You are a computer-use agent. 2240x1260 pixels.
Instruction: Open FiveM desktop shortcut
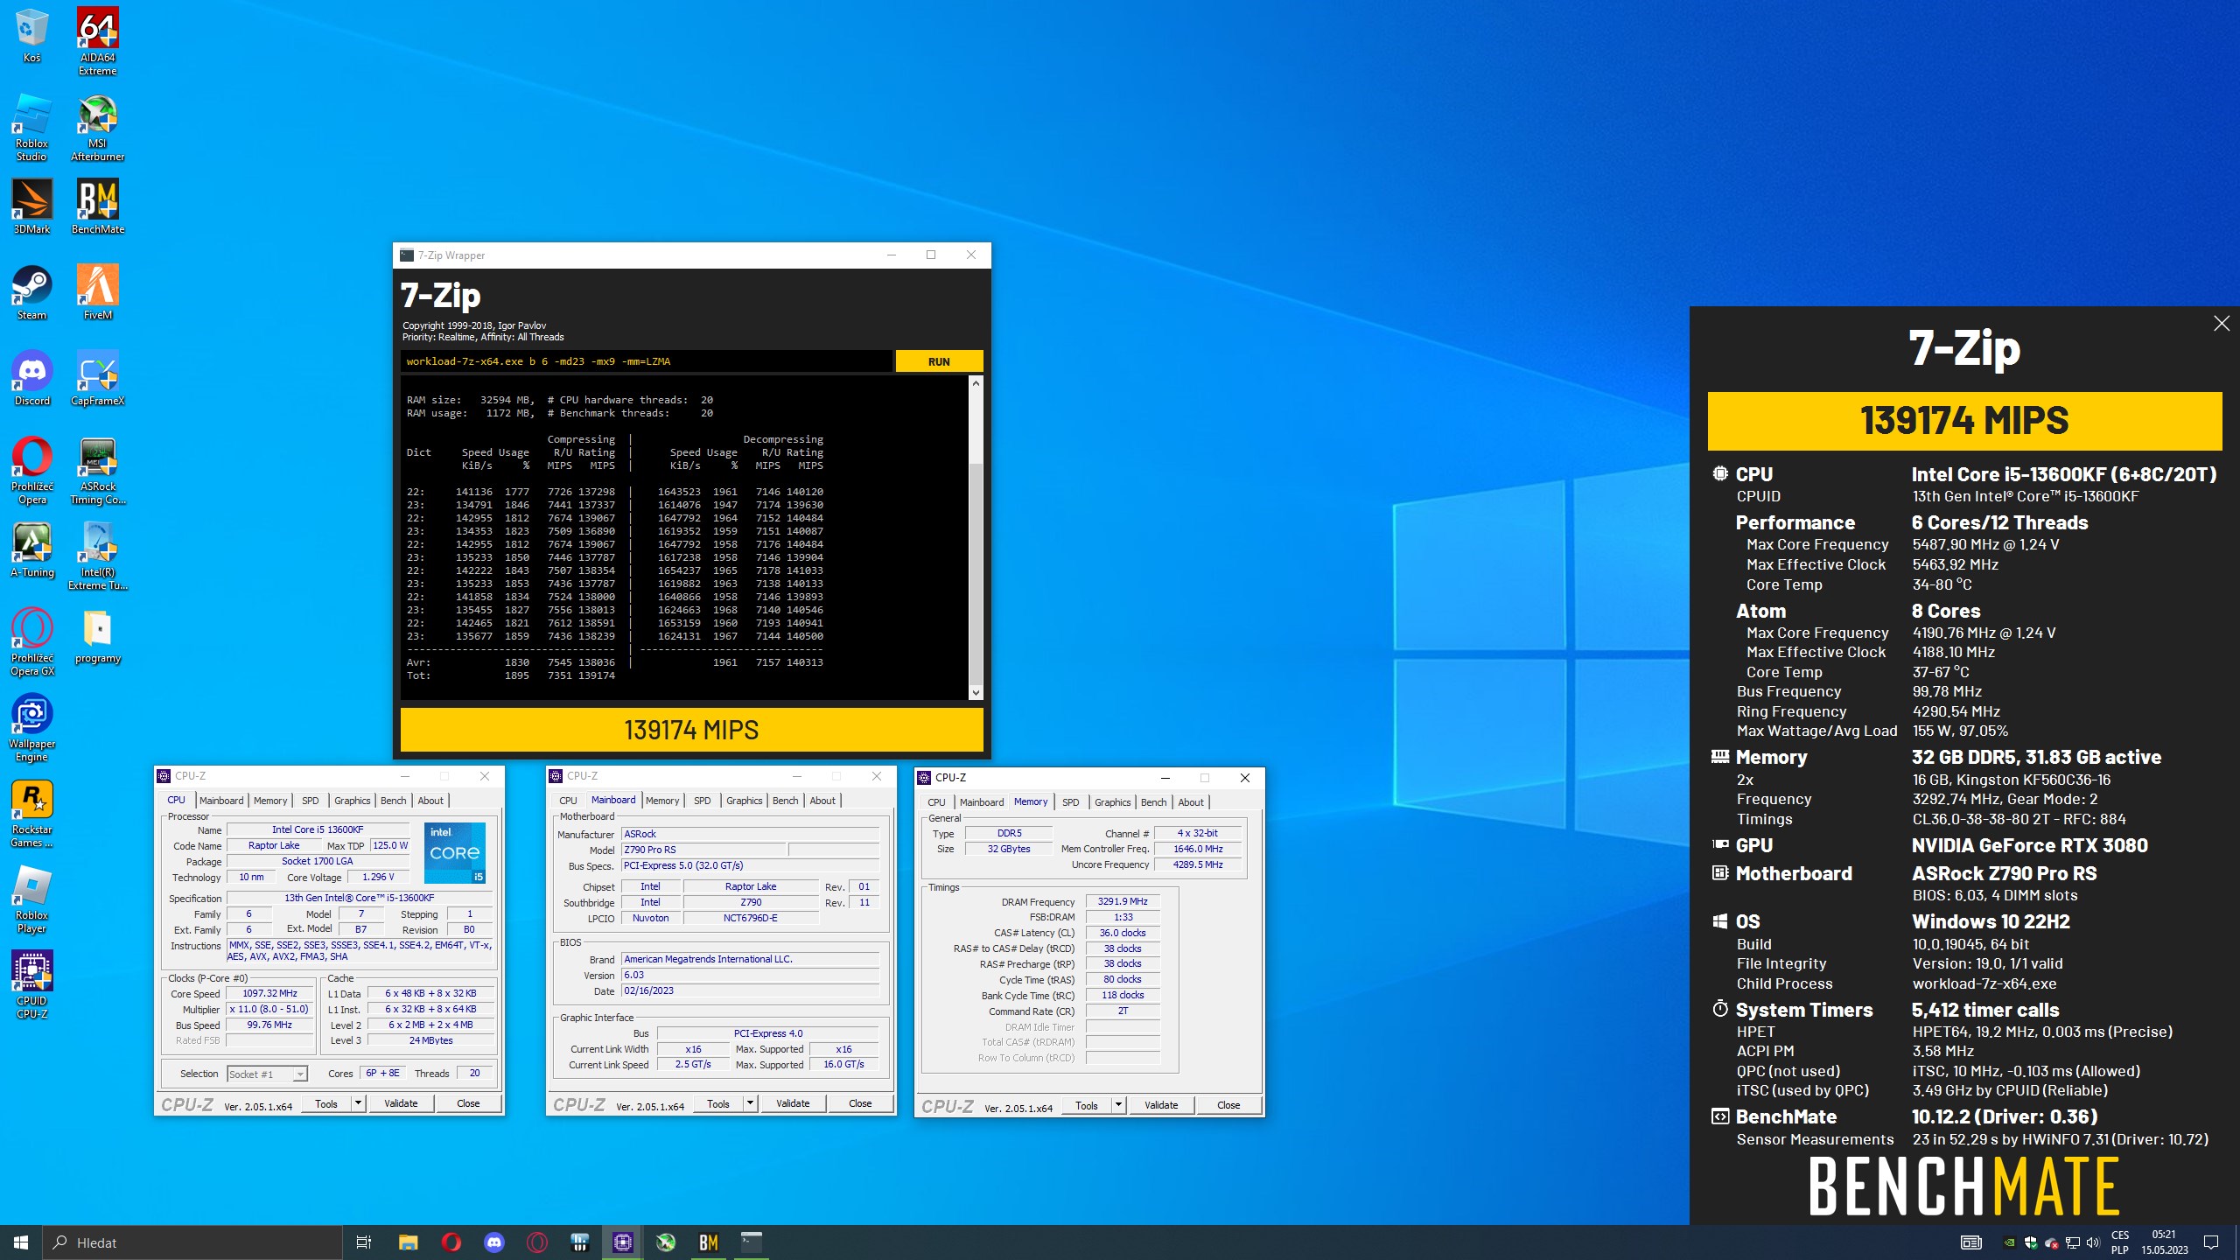97,292
